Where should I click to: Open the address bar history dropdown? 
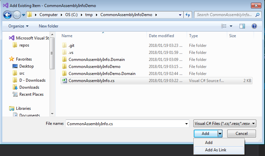(x=180, y=15)
